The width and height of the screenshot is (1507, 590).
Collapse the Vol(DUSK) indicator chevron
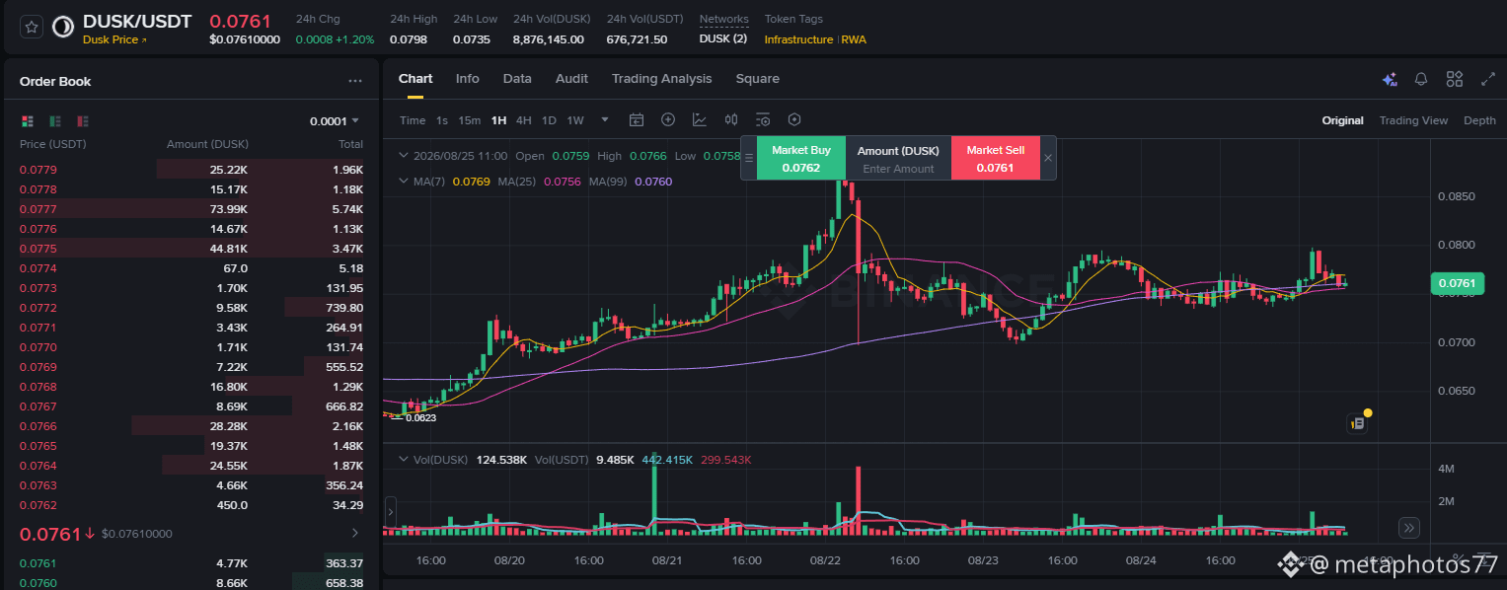coord(403,460)
